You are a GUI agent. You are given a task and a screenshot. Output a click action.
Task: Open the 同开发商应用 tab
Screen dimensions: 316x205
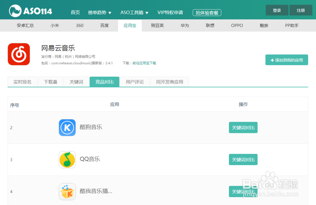(x=170, y=82)
